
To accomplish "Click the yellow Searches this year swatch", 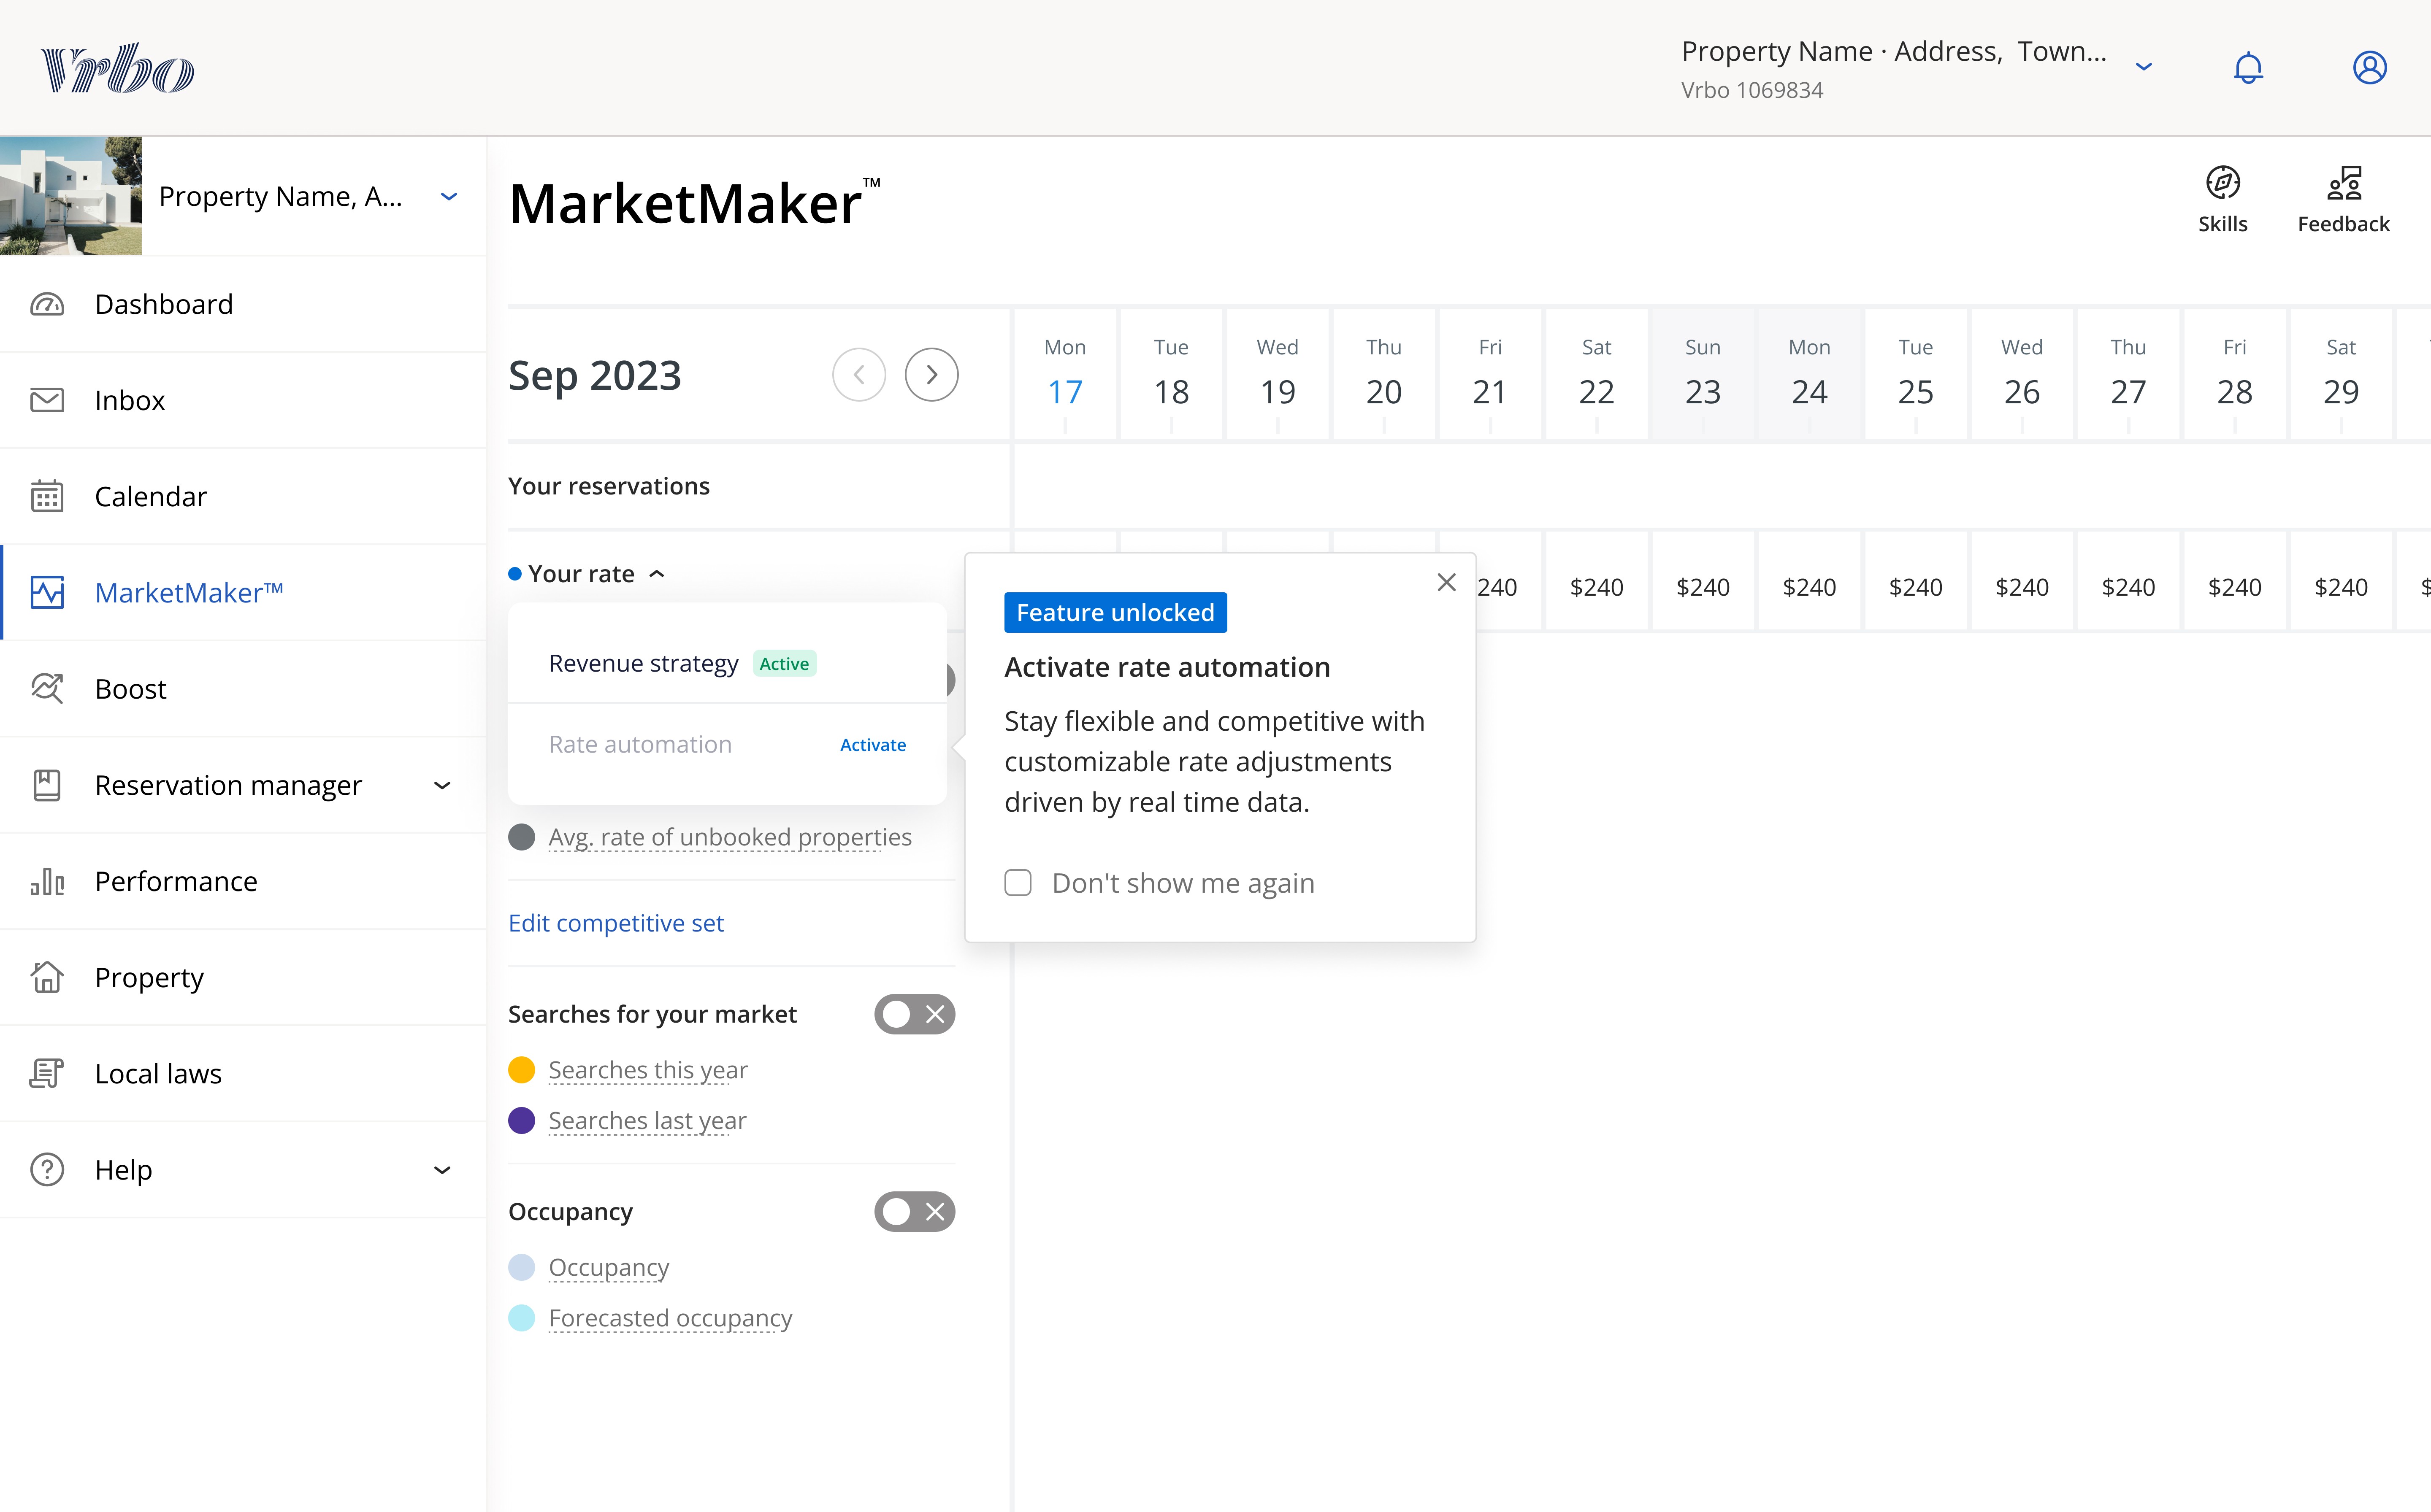I will pyautogui.click(x=521, y=1070).
